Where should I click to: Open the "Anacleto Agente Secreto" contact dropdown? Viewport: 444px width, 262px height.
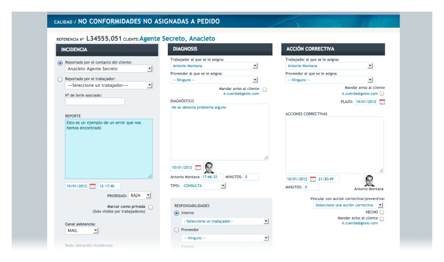point(109,69)
